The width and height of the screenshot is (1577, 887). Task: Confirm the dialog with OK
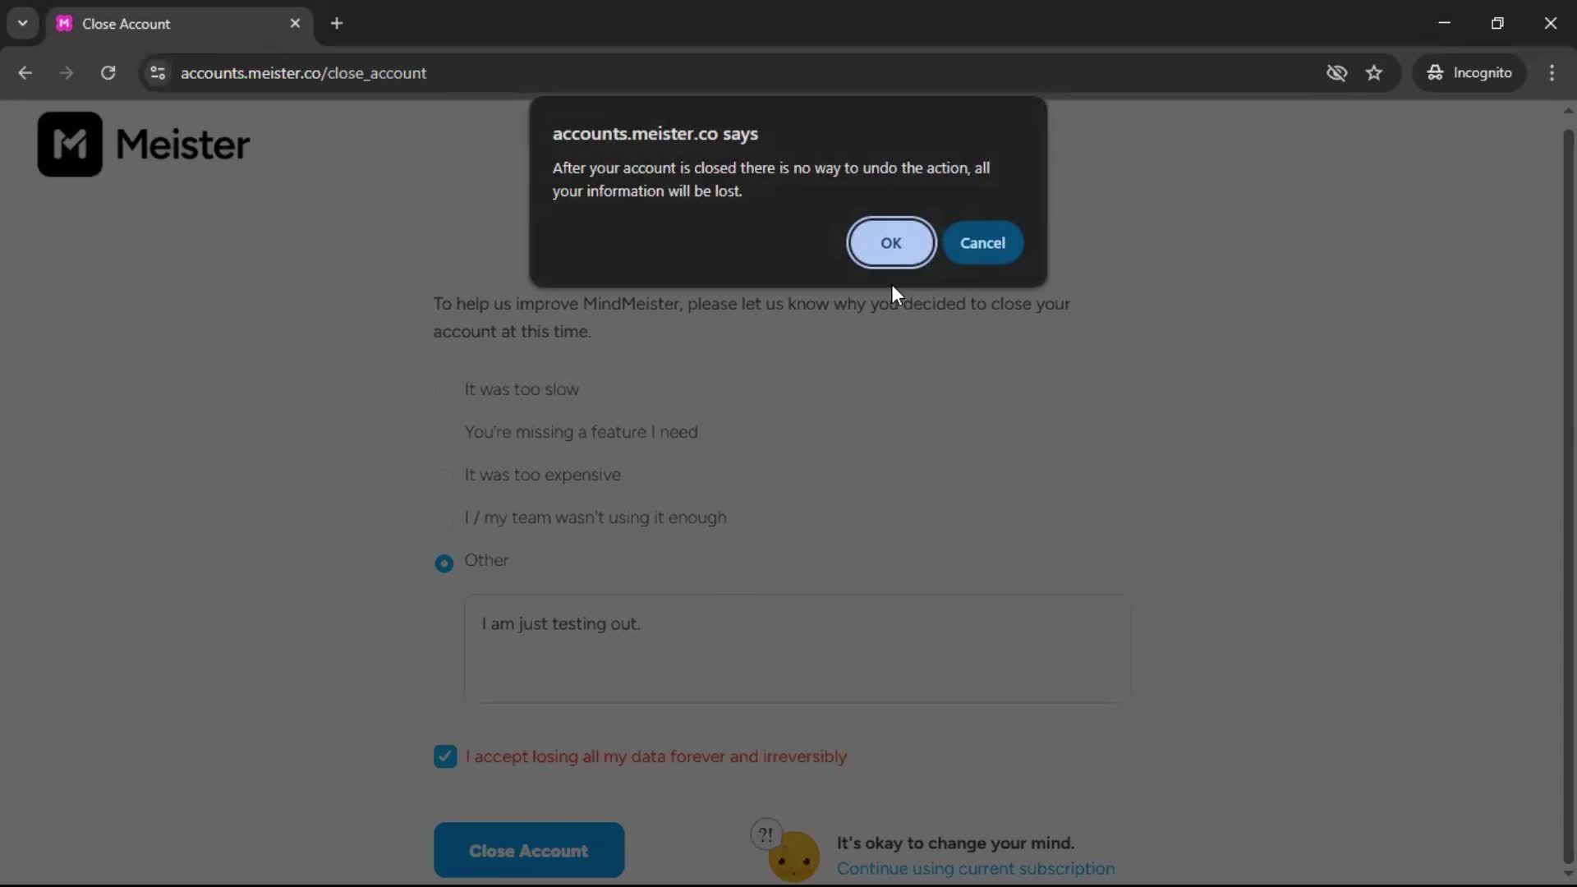891,243
